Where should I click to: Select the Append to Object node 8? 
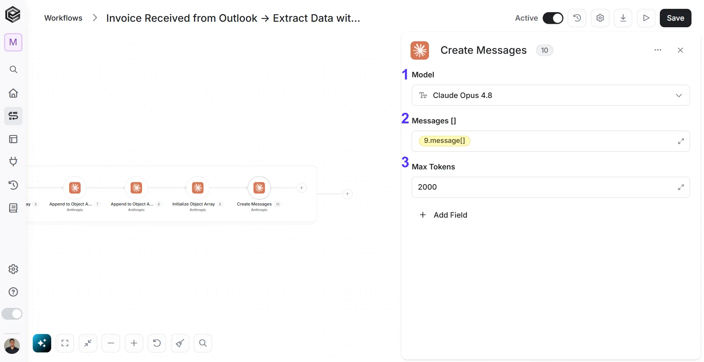(136, 188)
